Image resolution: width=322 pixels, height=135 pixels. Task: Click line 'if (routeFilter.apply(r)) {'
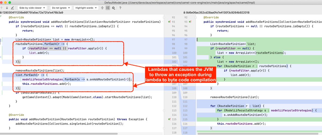(x=247, y=70)
